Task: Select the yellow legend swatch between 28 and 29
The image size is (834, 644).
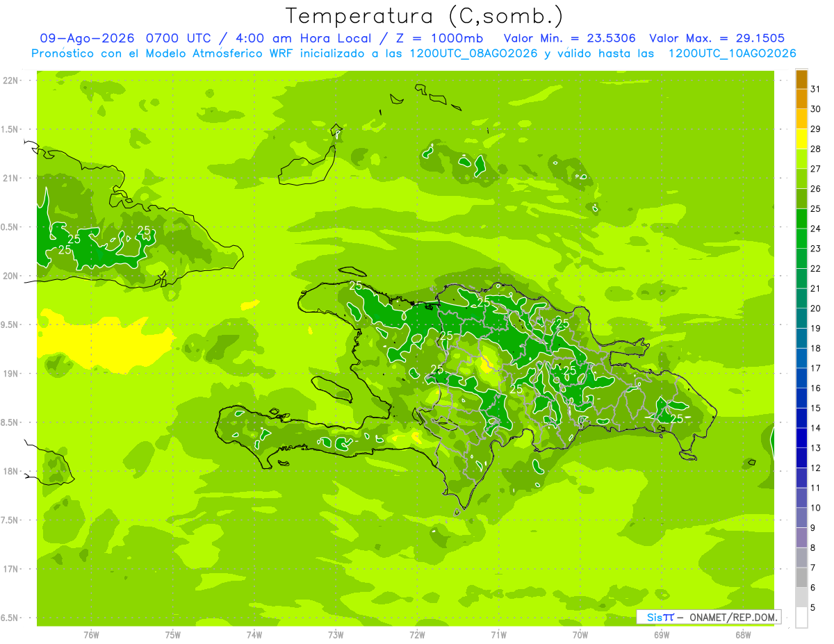Action: [801, 139]
